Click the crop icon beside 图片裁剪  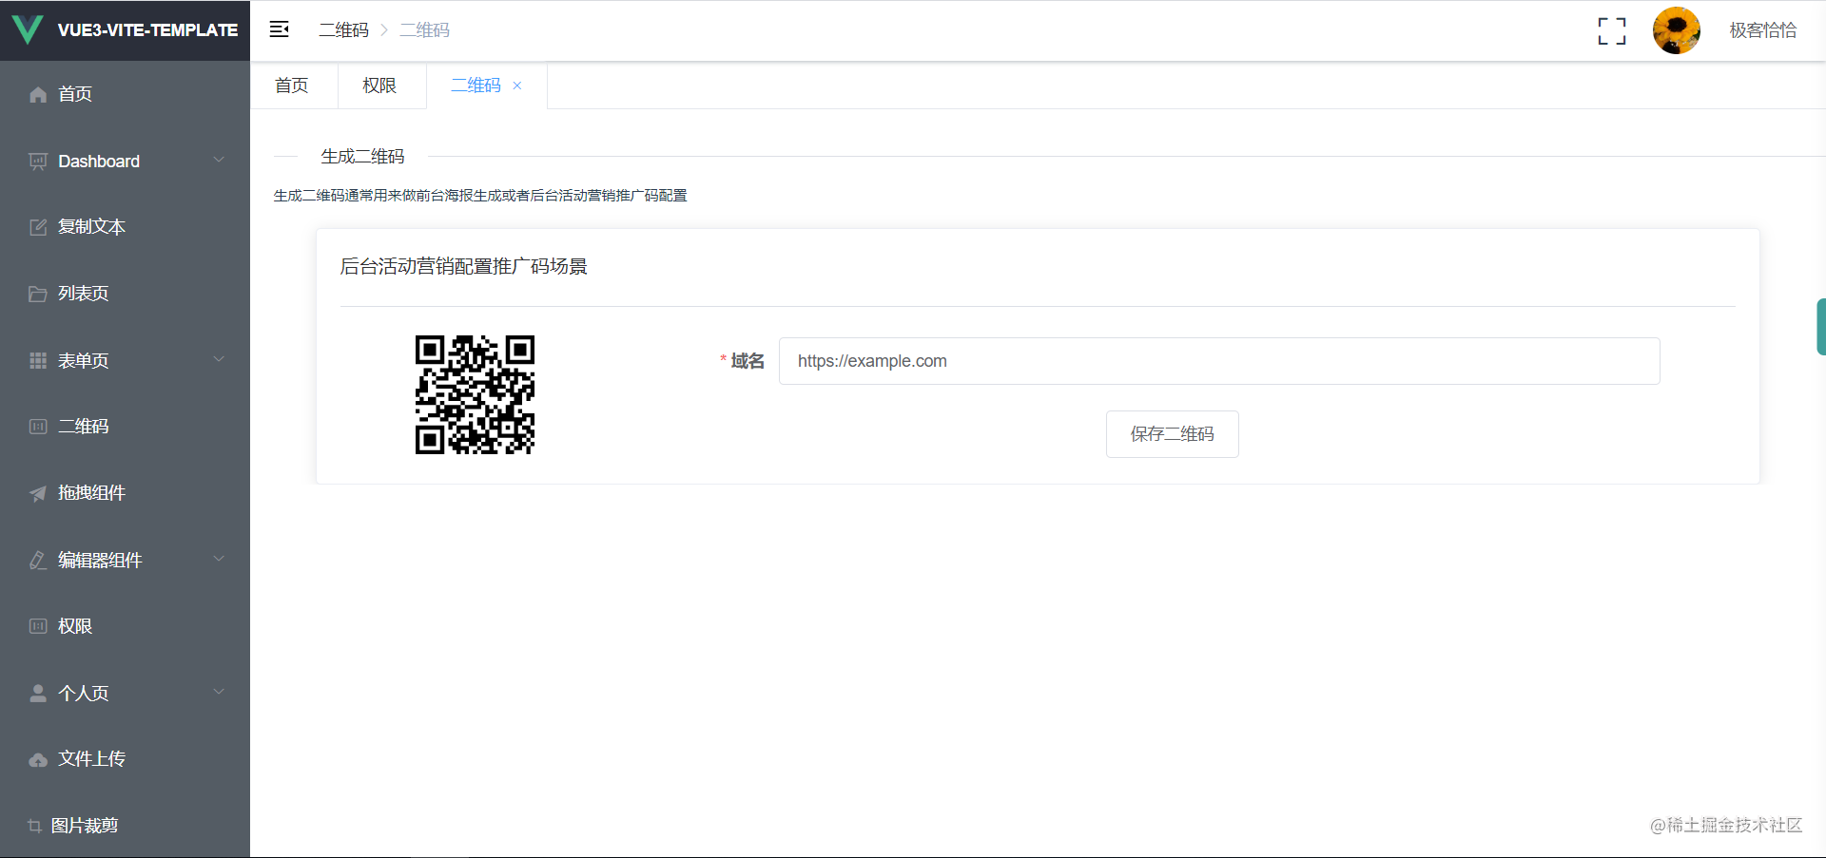(35, 826)
